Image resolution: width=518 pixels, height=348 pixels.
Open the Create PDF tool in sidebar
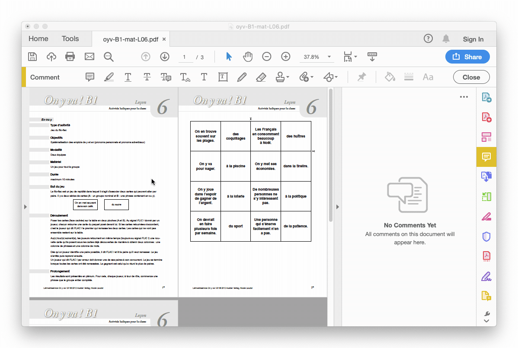[486, 117]
